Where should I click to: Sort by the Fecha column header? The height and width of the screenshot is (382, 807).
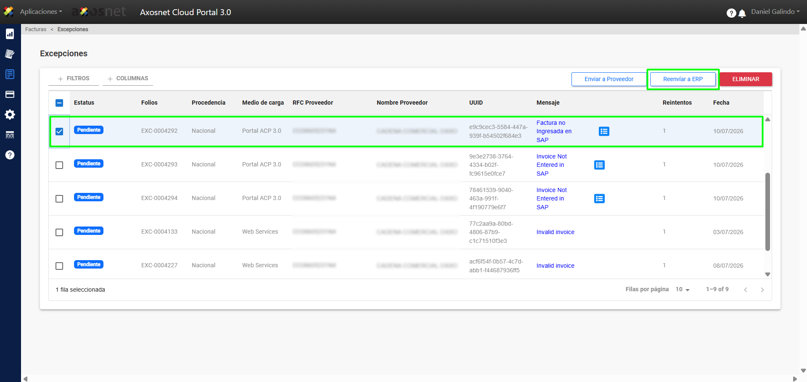click(x=721, y=103)
